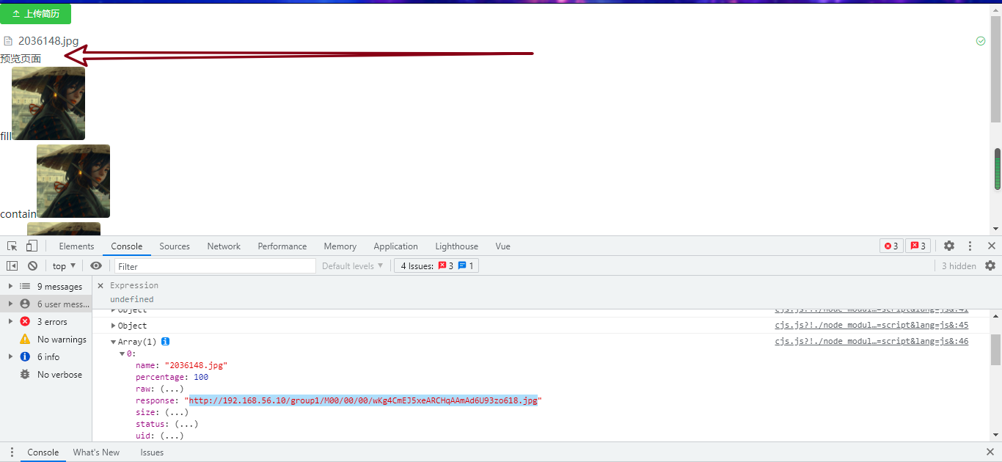
Task: Open the top frame context dropdown
Action: (63, 265)
